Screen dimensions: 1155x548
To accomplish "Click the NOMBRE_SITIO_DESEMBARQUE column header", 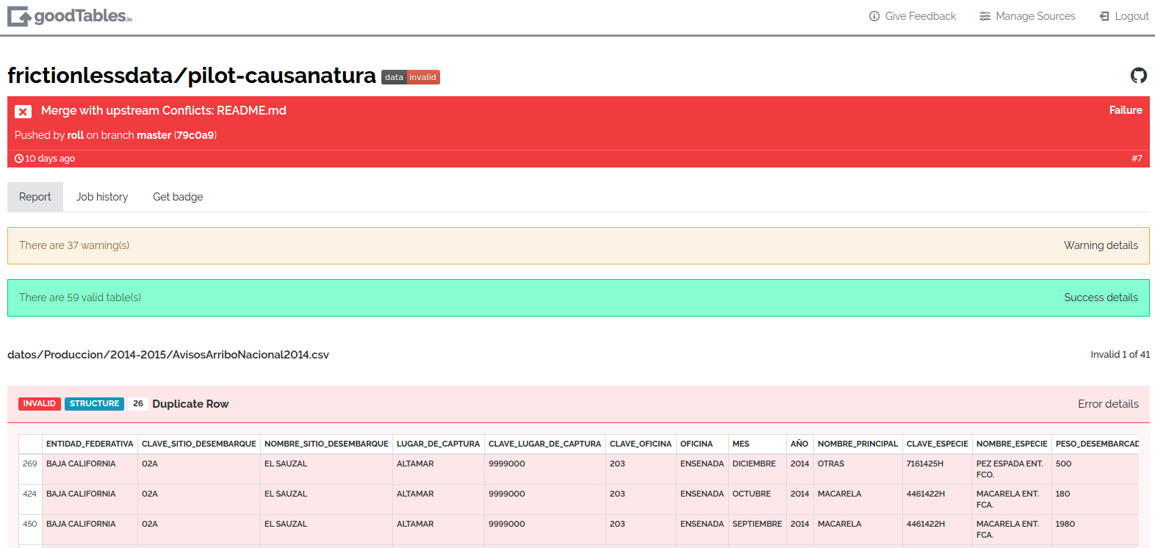I will (x=326, y=444).
